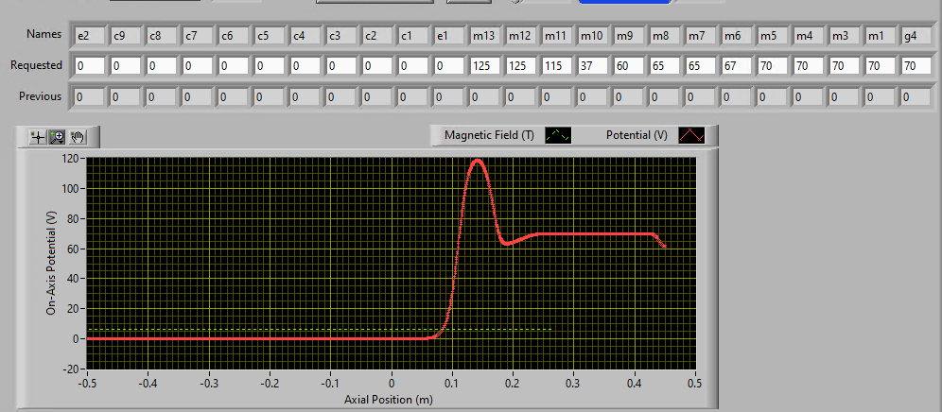Click the Names cell labeled e1
This screenshot has height=412, width=942.
[450, 36]
